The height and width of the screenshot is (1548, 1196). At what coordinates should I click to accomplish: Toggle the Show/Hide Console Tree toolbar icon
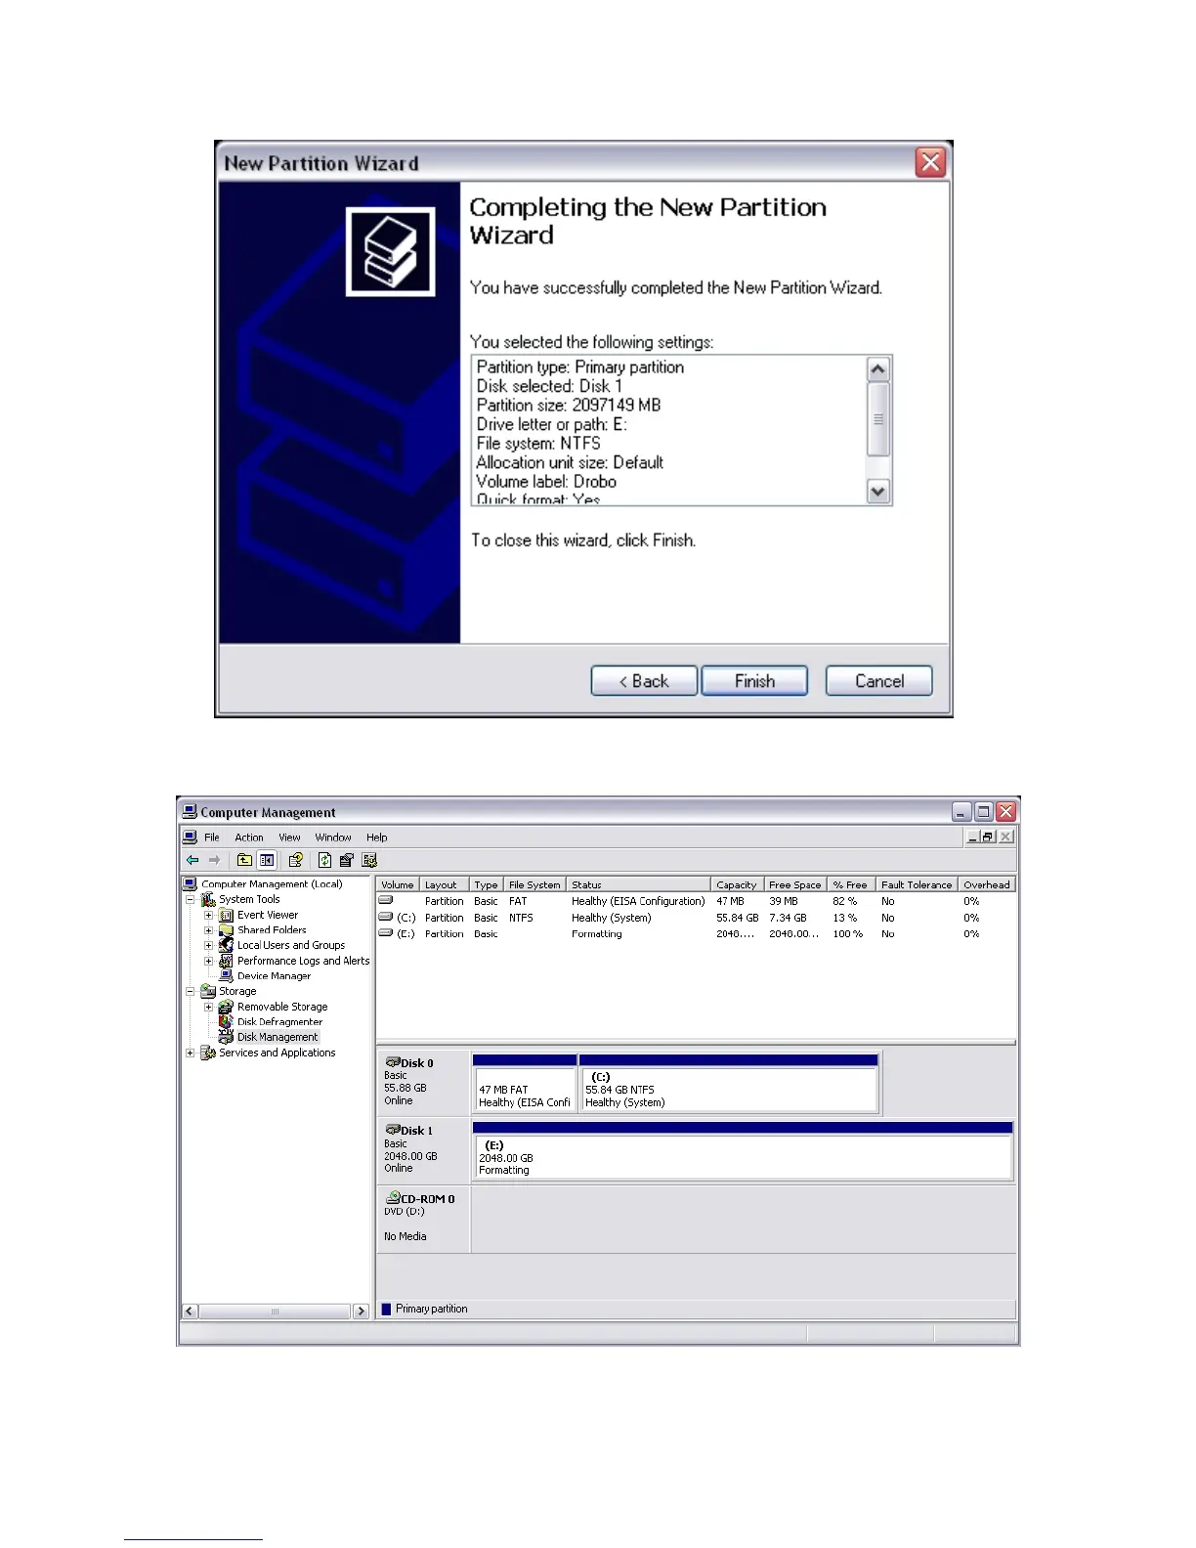(x=266, y=860)
